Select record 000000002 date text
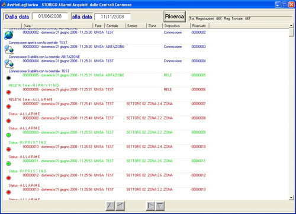Screen dimensions: 296x214 (x=57, y=33)
